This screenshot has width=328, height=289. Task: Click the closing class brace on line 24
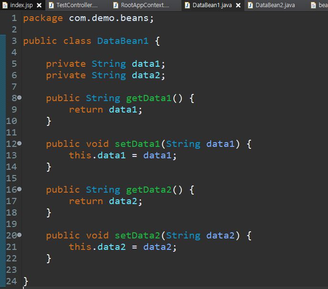pyautogui.click(x=26, y=281)
